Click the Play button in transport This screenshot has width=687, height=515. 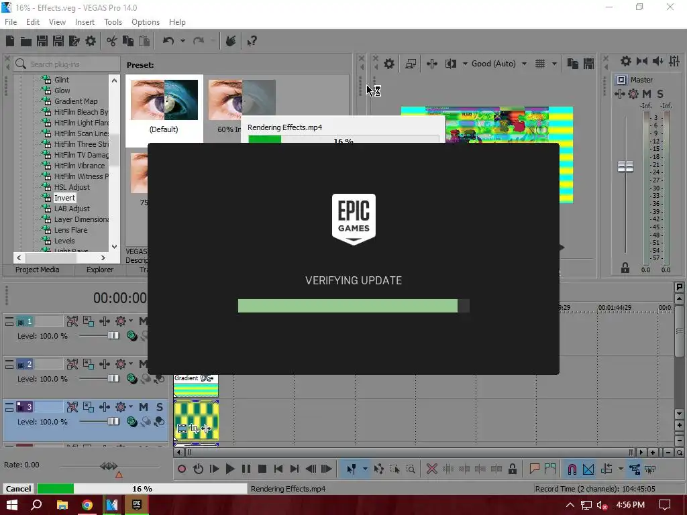[230, 469]
